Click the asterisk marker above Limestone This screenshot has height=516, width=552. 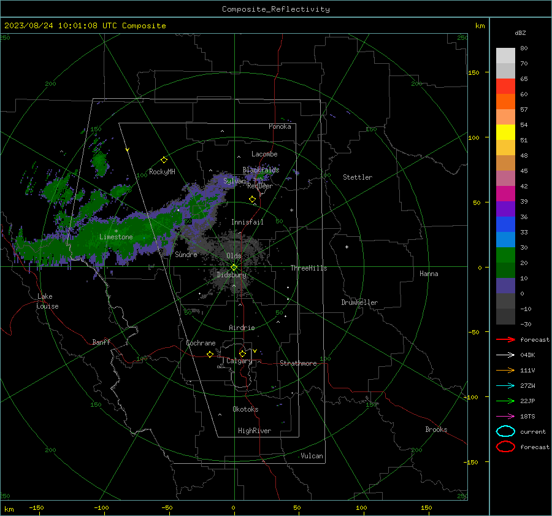click(116, 231)
